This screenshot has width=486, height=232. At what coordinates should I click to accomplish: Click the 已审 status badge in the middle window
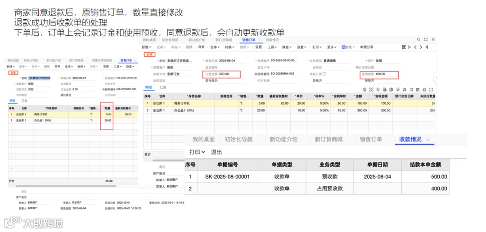click(x=149, y=54)
